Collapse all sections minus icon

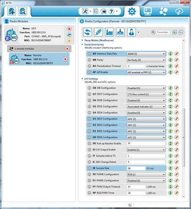point(181,32)
